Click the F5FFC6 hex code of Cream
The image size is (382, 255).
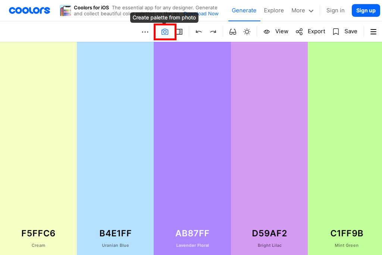(38, 233)
